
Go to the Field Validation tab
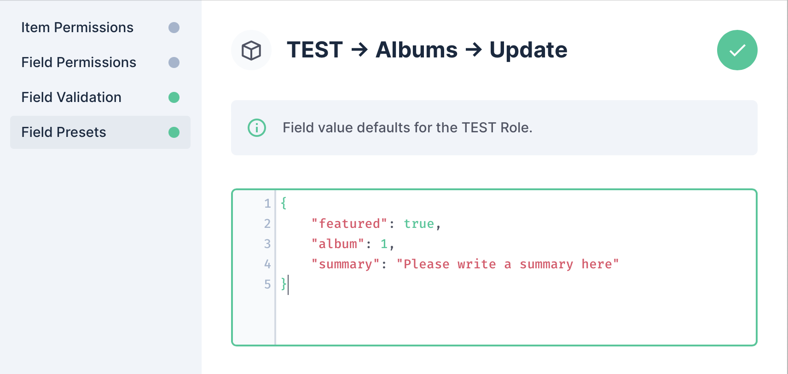[71, 97]
